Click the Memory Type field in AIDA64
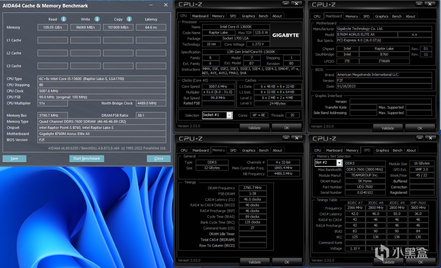The height and width of the screenshot is (268, 441). point(102,121)
